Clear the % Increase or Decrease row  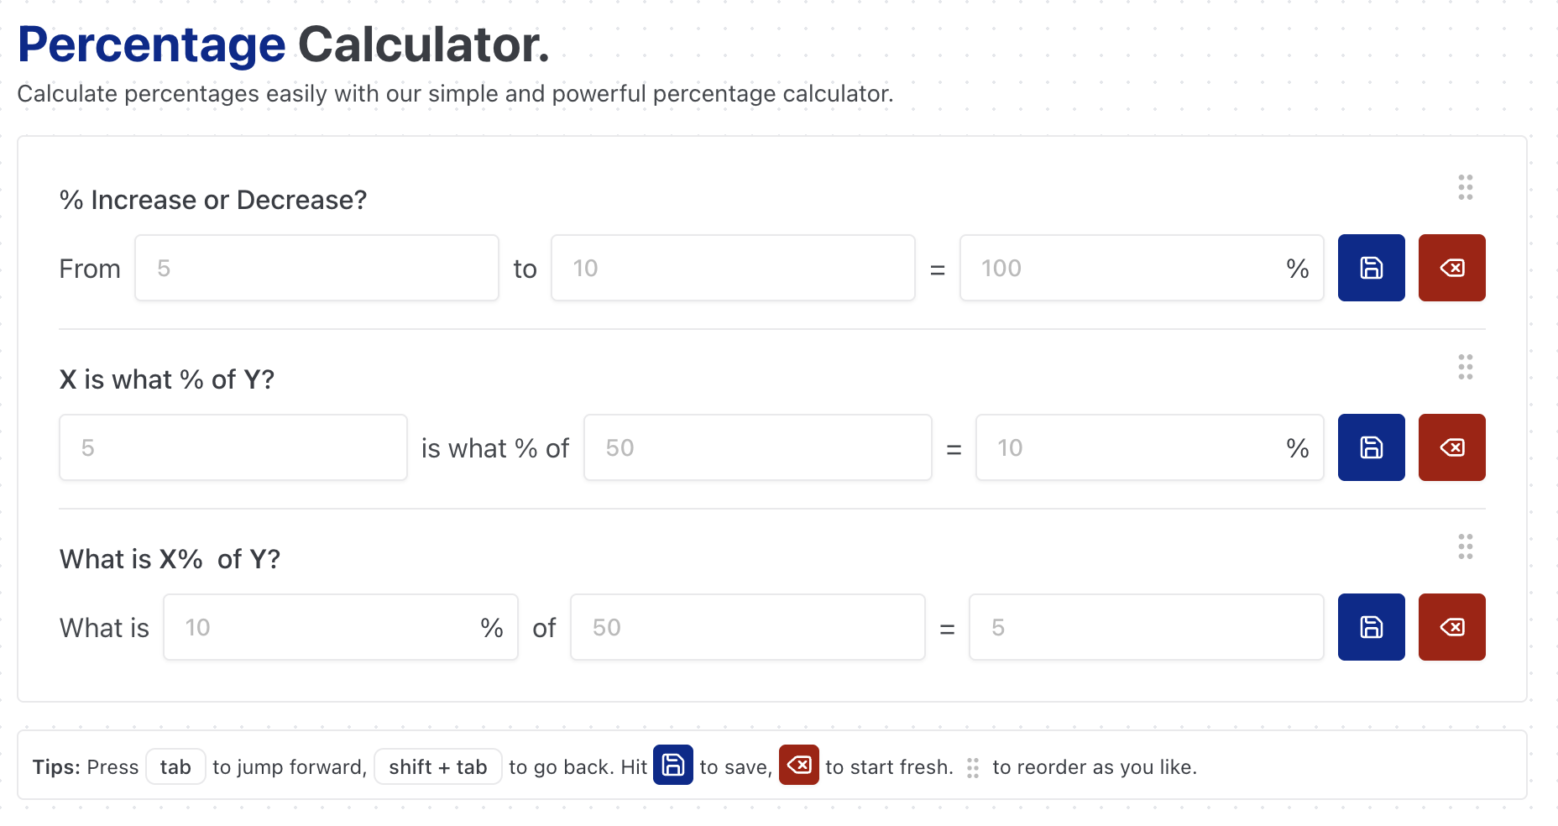coord(1451,268)
